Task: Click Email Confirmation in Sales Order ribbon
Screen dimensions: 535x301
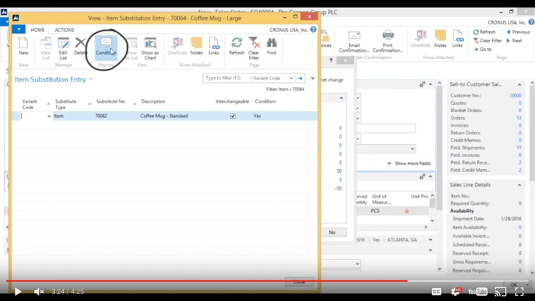Action: point(354,42)
